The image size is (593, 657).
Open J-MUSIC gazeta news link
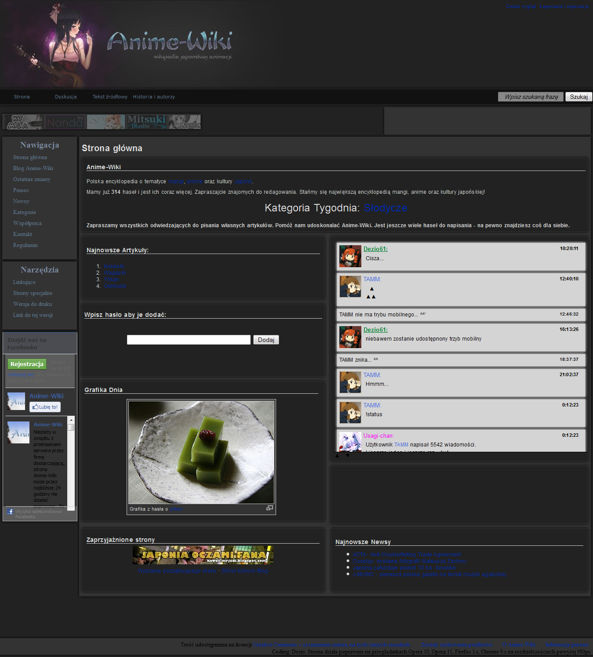(x=429, y=574)
